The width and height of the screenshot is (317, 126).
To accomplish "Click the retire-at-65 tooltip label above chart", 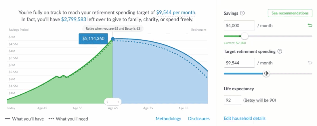I will pos(113,29).
